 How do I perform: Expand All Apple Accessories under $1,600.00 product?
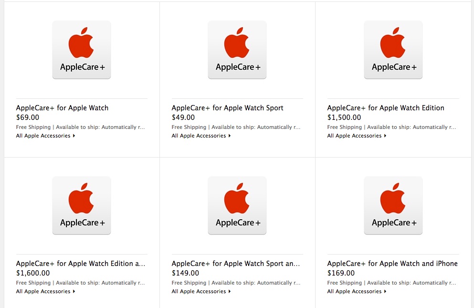(45, 292)
